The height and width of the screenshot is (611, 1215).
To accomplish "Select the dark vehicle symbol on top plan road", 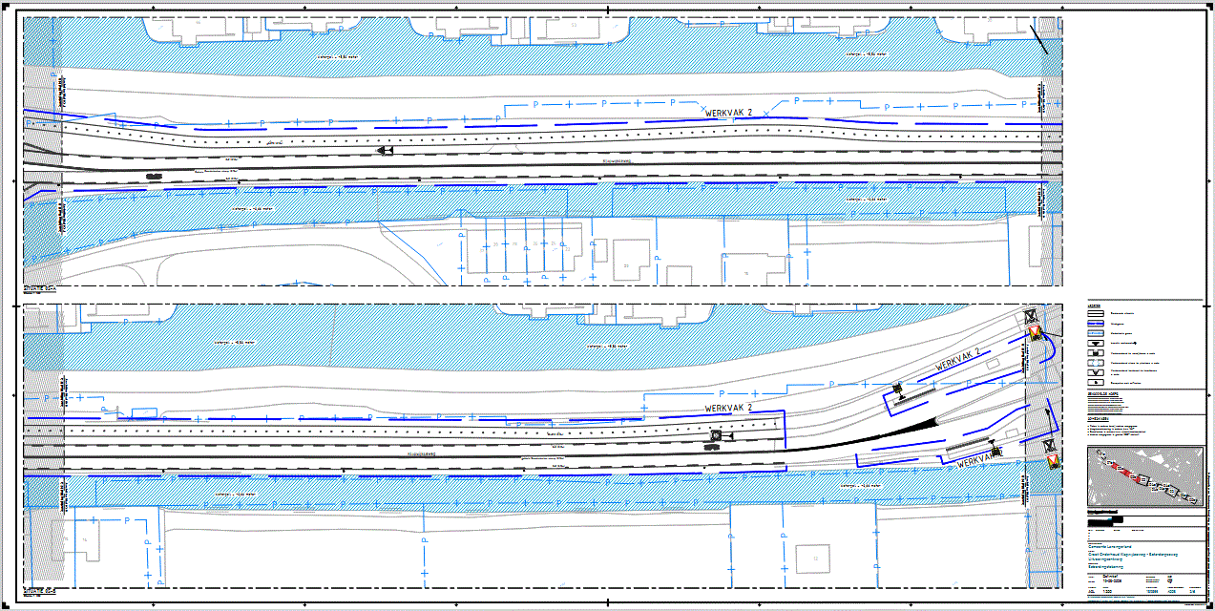I will [x=155, y=176].
